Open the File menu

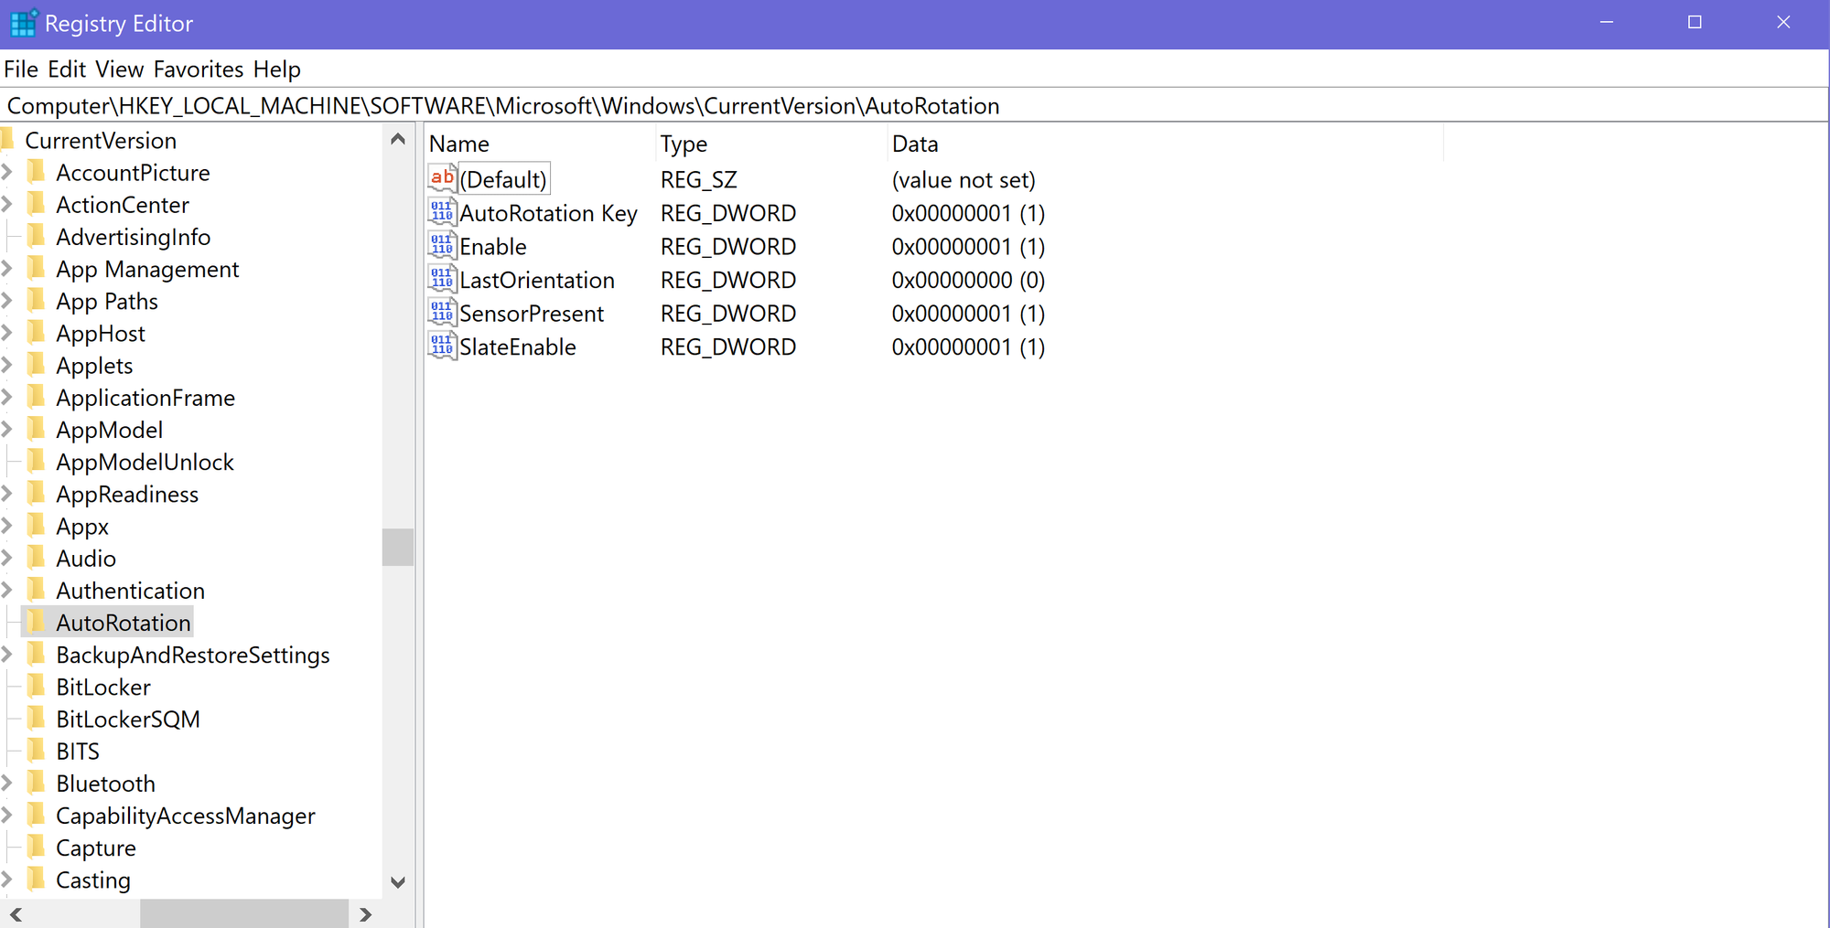(21, 69)
